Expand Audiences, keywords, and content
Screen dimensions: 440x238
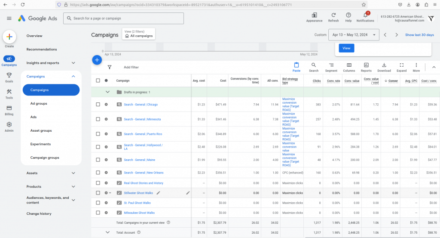(73, 200)
